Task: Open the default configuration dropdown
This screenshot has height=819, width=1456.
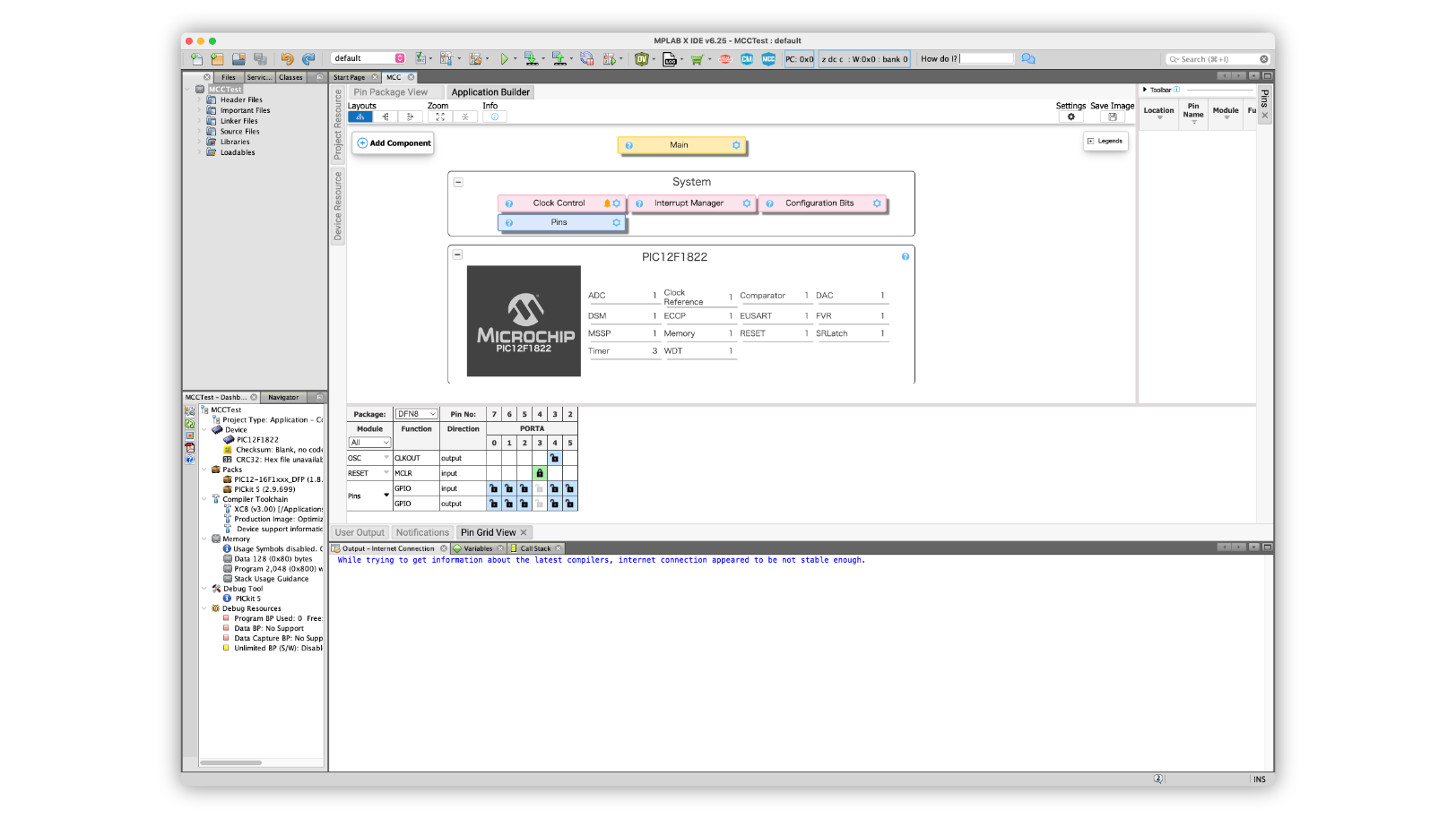Action: [368, 58]
